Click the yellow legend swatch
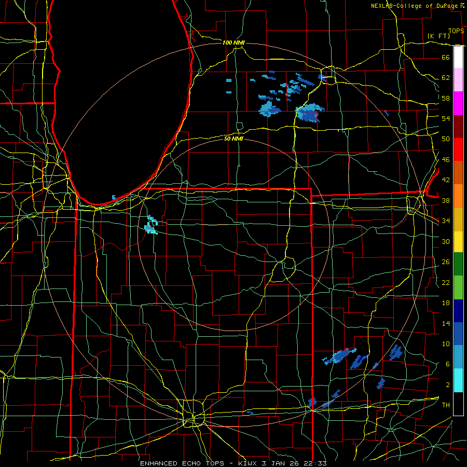467x467 pixels. (458, 242)
